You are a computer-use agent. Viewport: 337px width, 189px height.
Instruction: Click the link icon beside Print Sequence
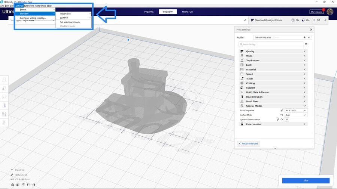(282, 111)
